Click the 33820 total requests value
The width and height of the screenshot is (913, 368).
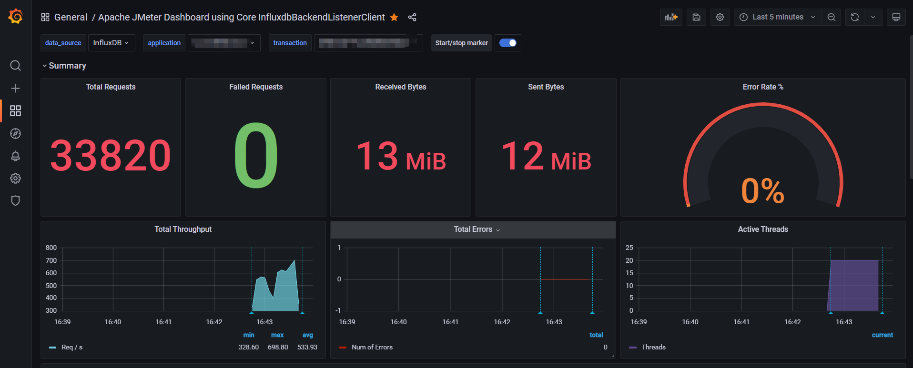click(111, 155)
